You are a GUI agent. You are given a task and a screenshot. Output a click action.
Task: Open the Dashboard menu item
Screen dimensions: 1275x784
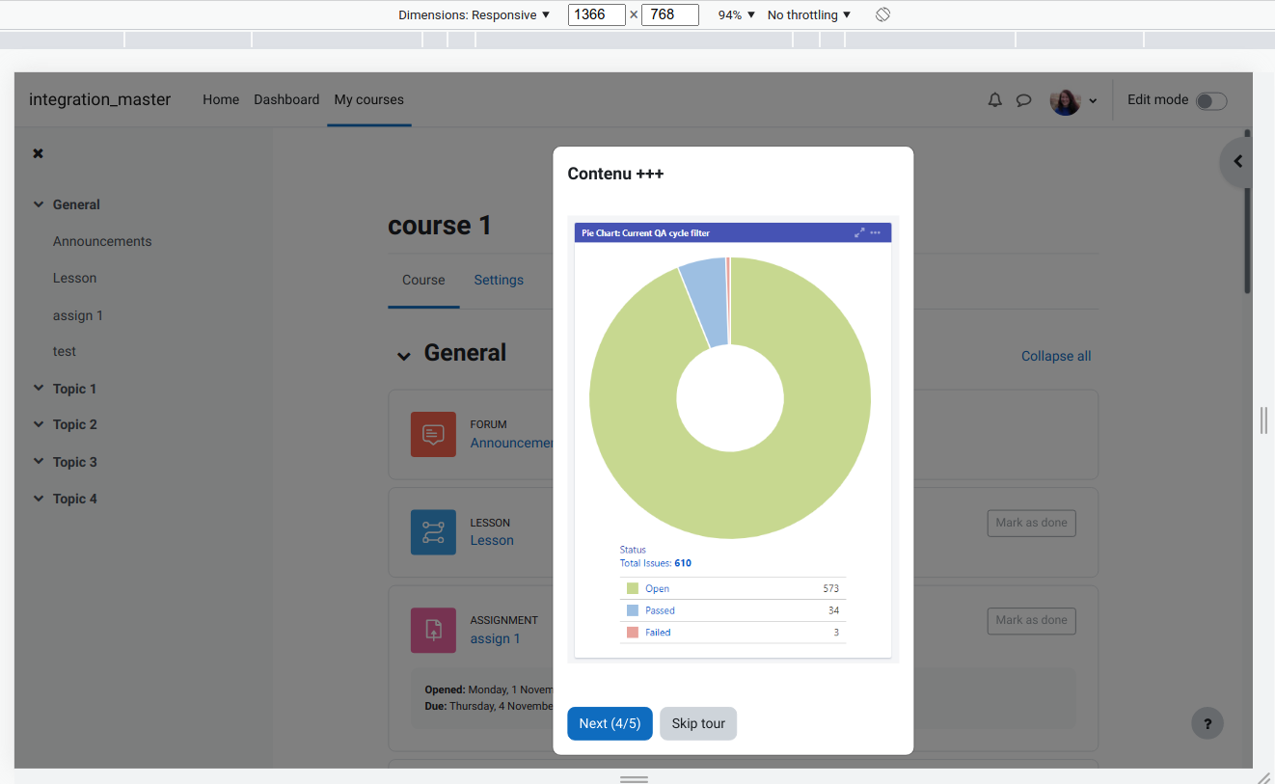(x=286, y=99)
